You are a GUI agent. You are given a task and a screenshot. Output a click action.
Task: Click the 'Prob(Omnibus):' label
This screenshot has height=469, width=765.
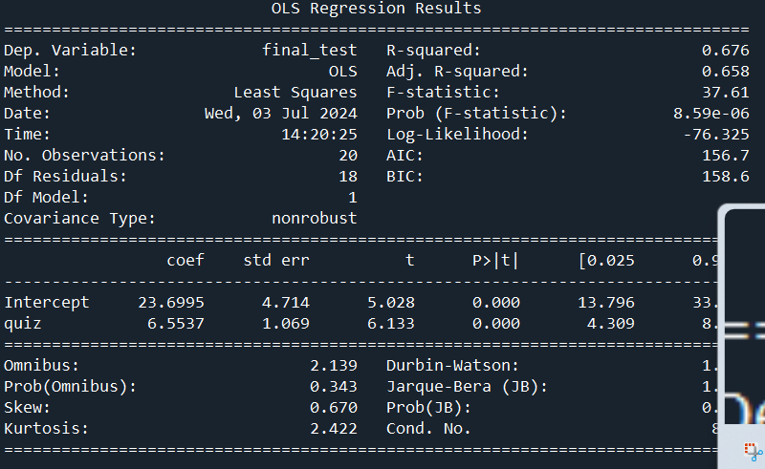click(70, 387)
